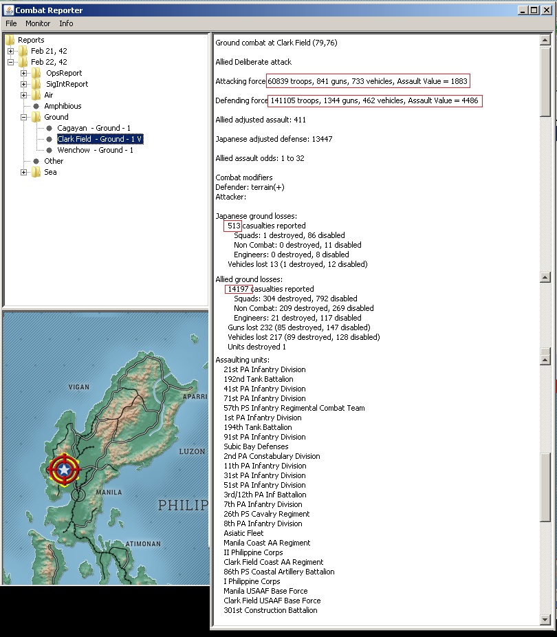
Task: Minimize the Combat Reporter window
Action: [523, 10]
